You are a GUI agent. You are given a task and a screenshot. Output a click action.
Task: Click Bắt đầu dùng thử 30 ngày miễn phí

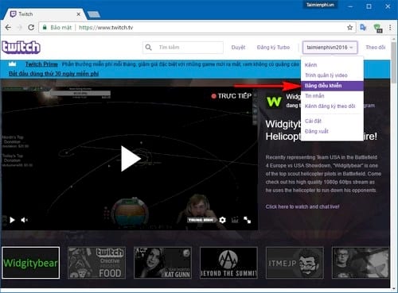click(54, 74)
